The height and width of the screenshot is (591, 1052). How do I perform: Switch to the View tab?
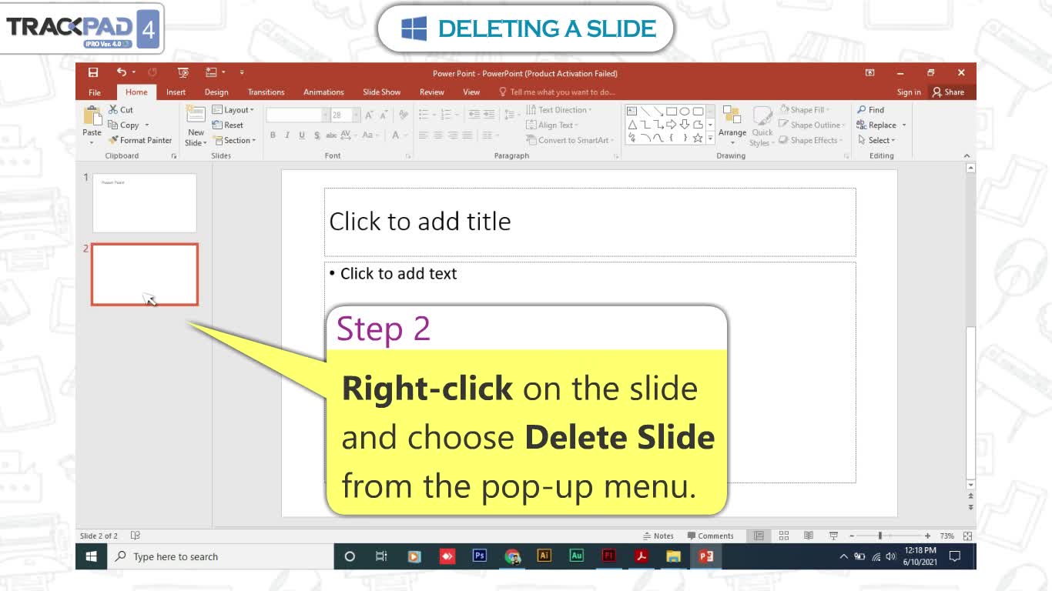471,92
